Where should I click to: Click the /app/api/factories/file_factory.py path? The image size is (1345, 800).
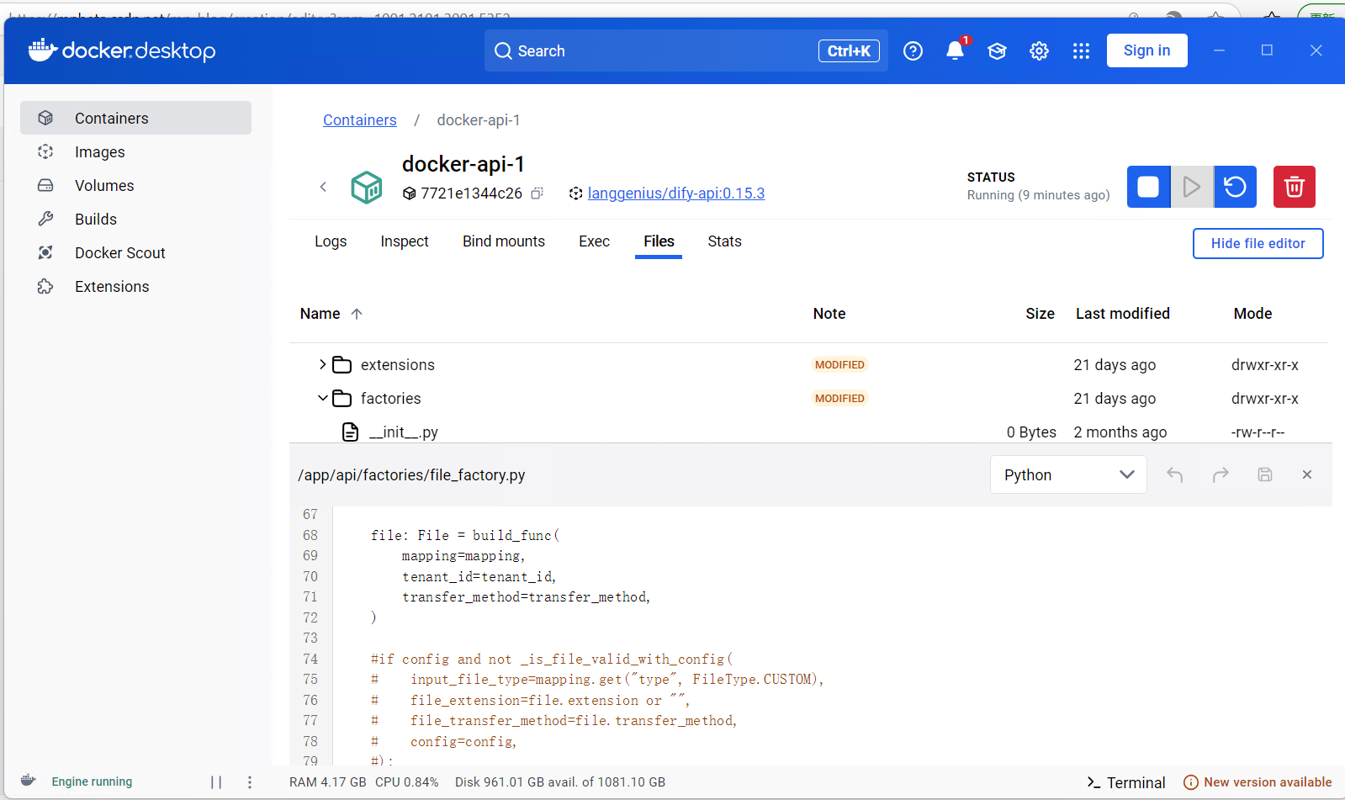[411, 475]
